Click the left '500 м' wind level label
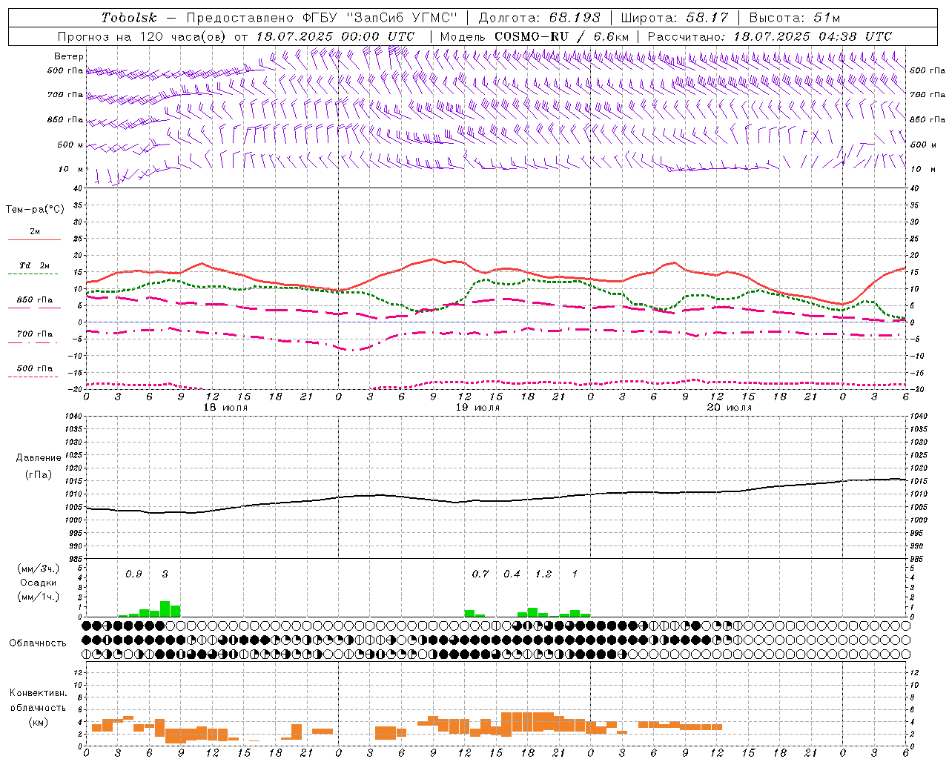 tap(70, 145)
